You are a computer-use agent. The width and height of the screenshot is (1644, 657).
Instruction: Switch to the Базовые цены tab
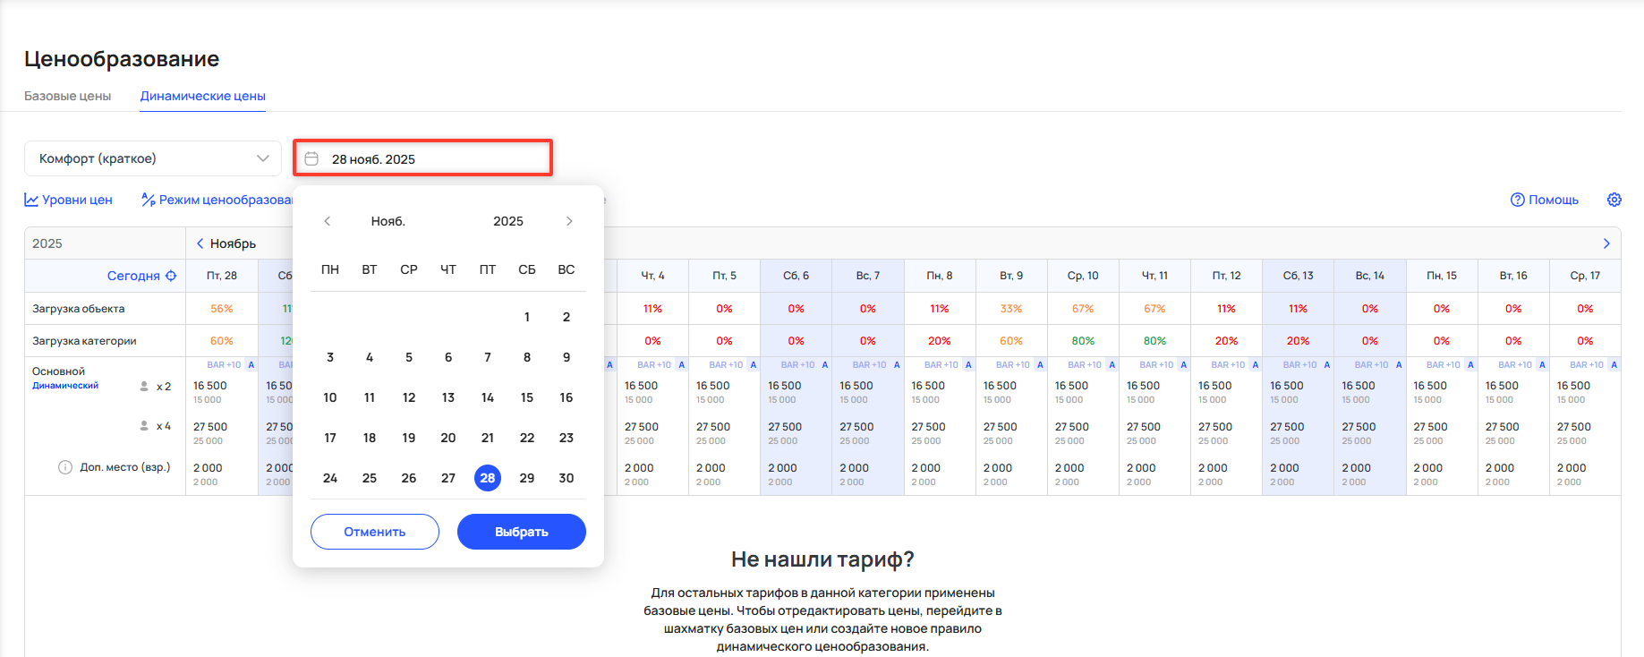(68, 96)
